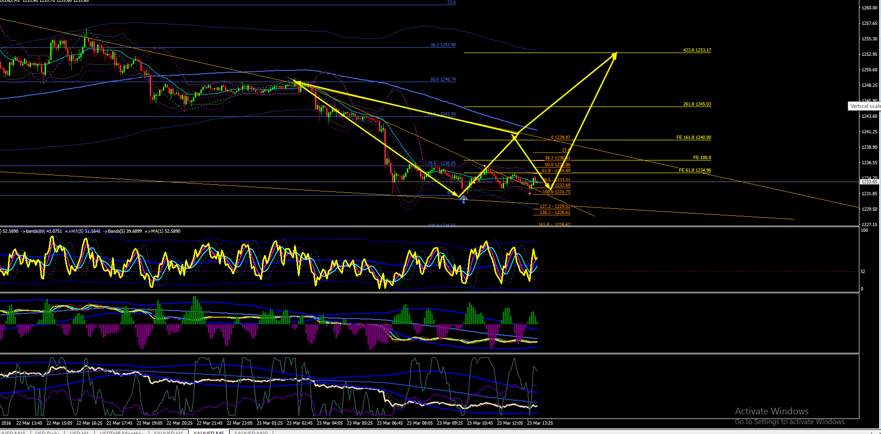Click the orange 100.0 1231.75 Fibonacci label

(557, 192)
